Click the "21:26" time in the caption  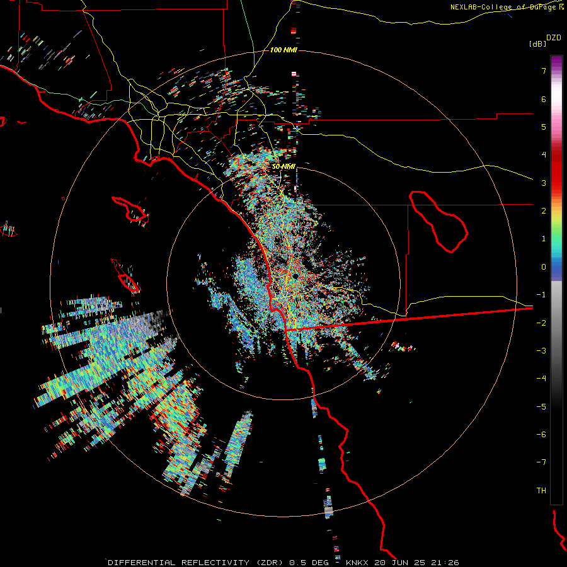[445, 563]
